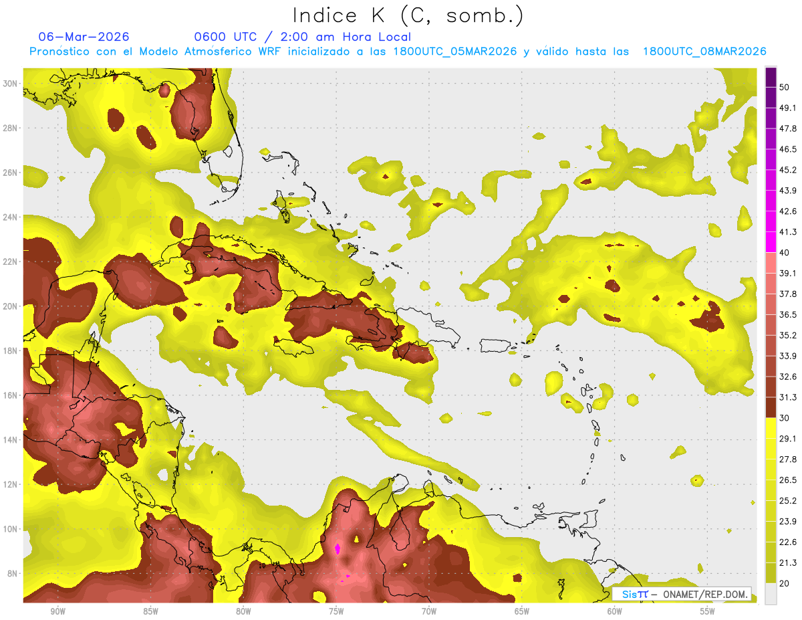
Task: Click the 70W longitude axis label
Action: click(x=429, y=611)
